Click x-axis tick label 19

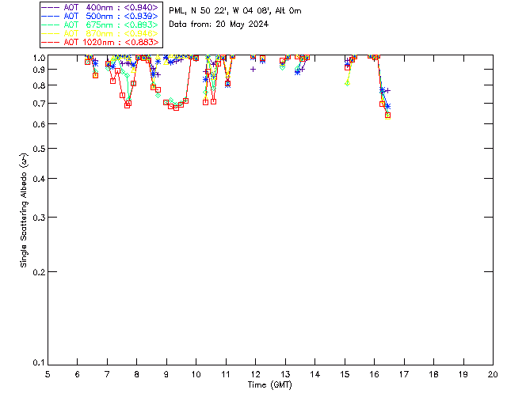click(x=463, y=374)
